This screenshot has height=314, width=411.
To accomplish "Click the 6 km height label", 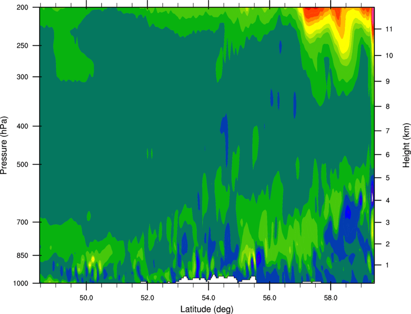I will click(387, 155).
